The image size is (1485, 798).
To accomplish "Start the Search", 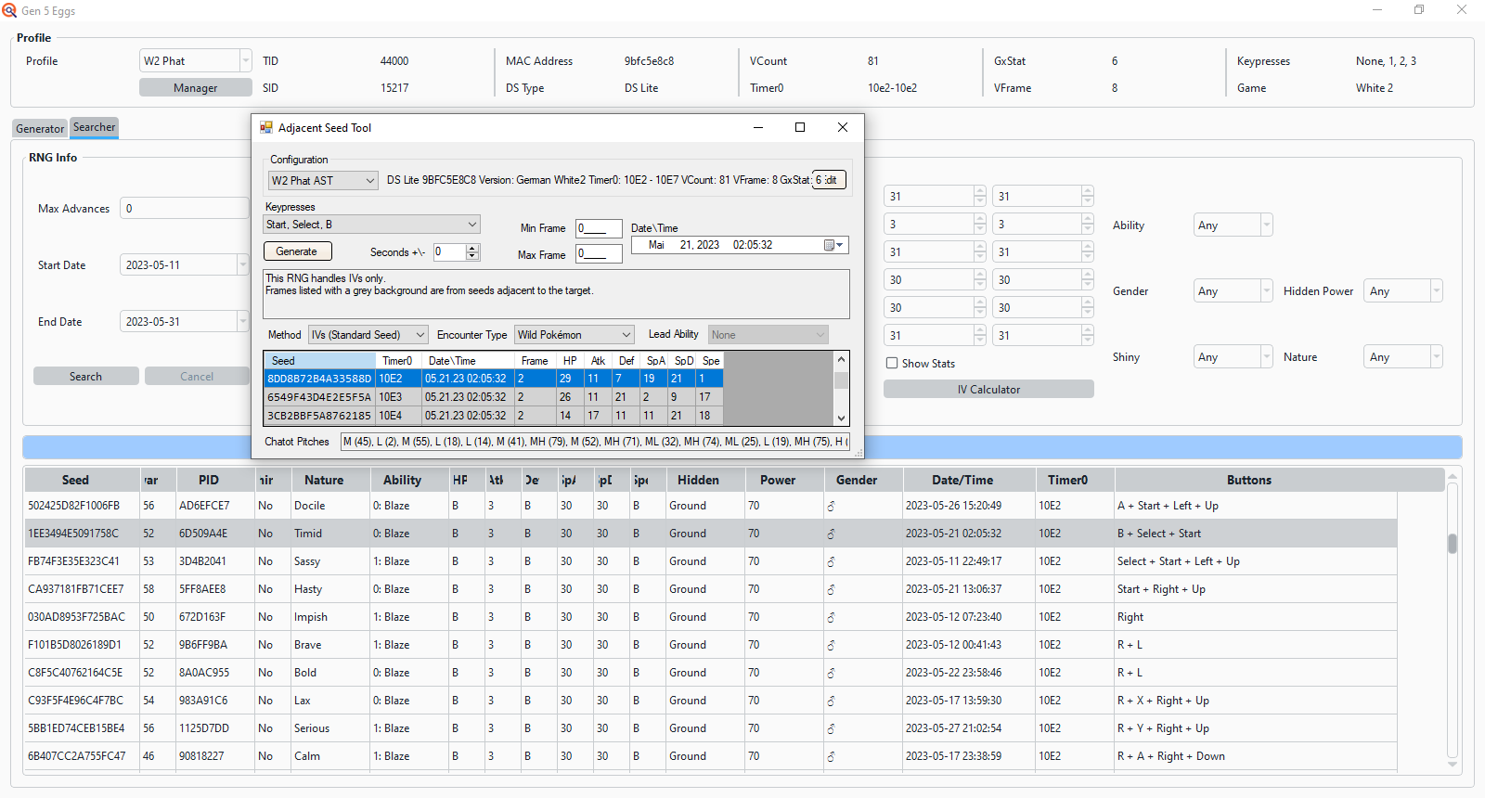I will (x=86, y=377).
